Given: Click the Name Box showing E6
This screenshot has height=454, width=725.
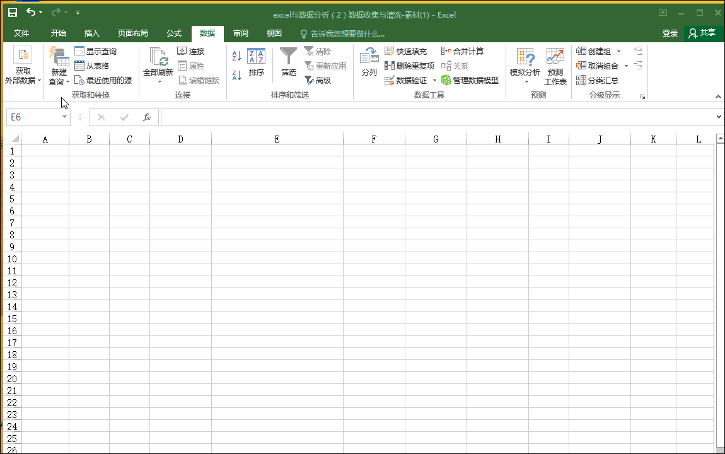Looking at the screenshot, I should (x=33, y=117).
